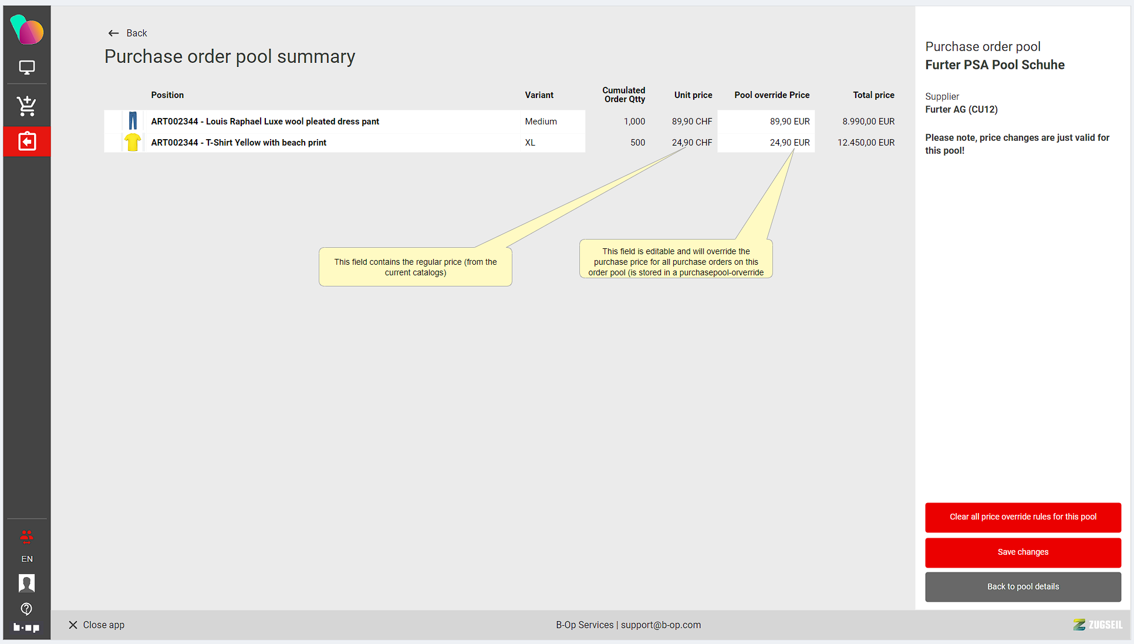Open the help question mark icon
Viewport: 1134px width, 644px height.
click(27, 609)
